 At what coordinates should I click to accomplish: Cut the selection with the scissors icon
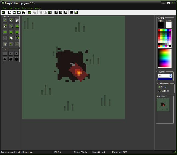41,12
